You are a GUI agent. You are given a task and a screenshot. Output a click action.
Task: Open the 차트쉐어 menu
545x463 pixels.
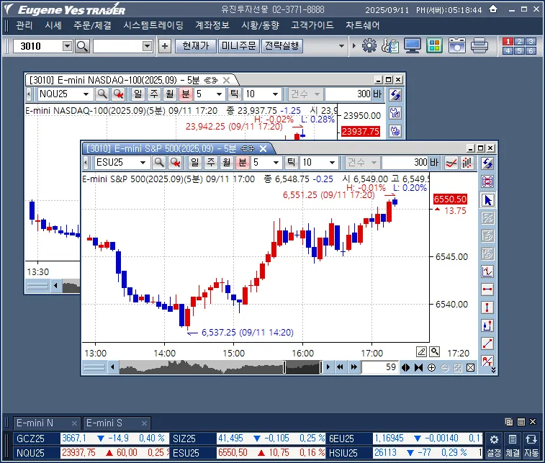point(362,25)
